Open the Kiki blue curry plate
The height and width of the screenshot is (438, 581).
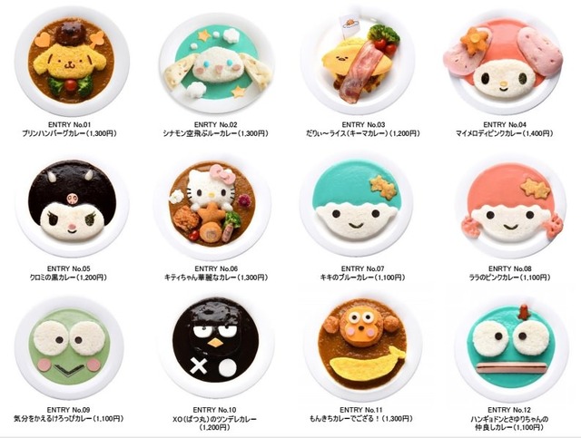coord(357,206)
